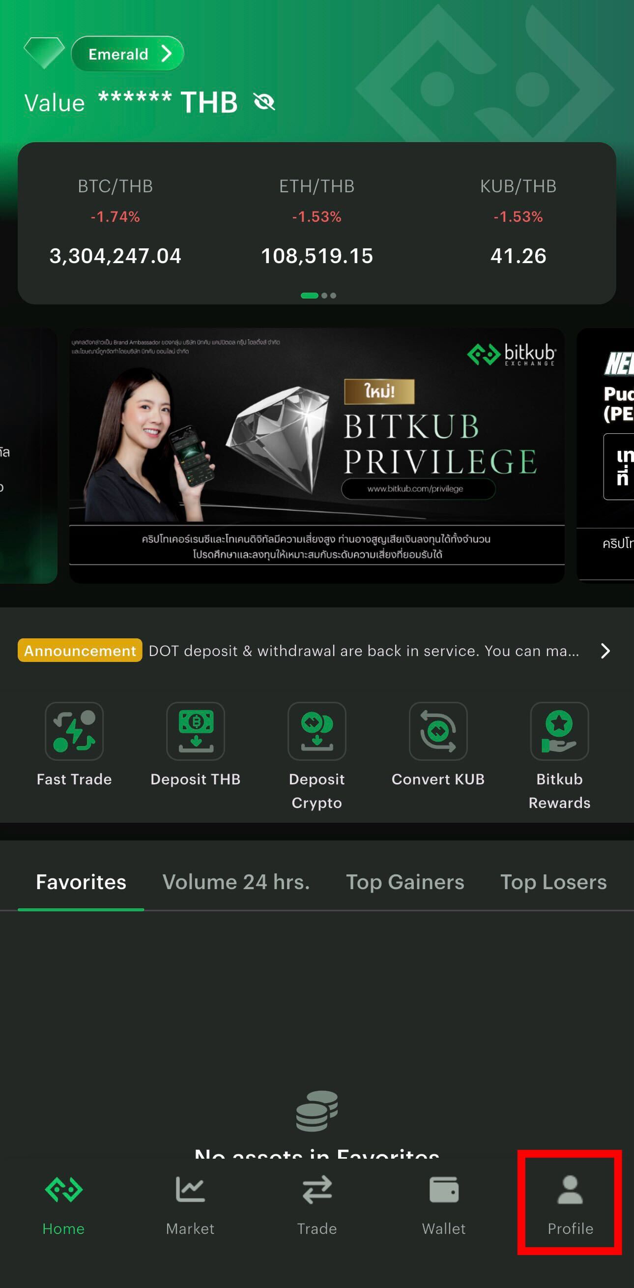Image resolution: width=634 pixels, height=1288 pixels.
Task: Open the Profile tab icon
Action: point(570,1190)
